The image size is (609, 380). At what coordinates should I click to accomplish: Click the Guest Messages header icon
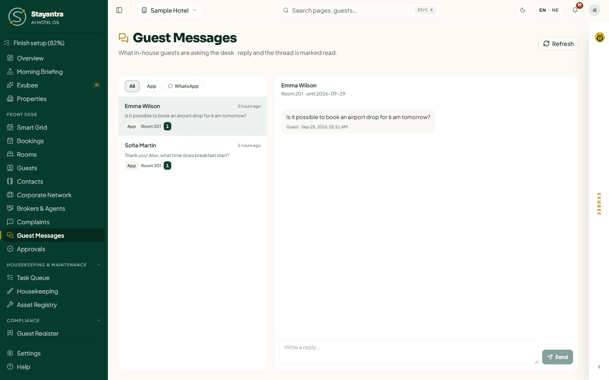[123, 38]
